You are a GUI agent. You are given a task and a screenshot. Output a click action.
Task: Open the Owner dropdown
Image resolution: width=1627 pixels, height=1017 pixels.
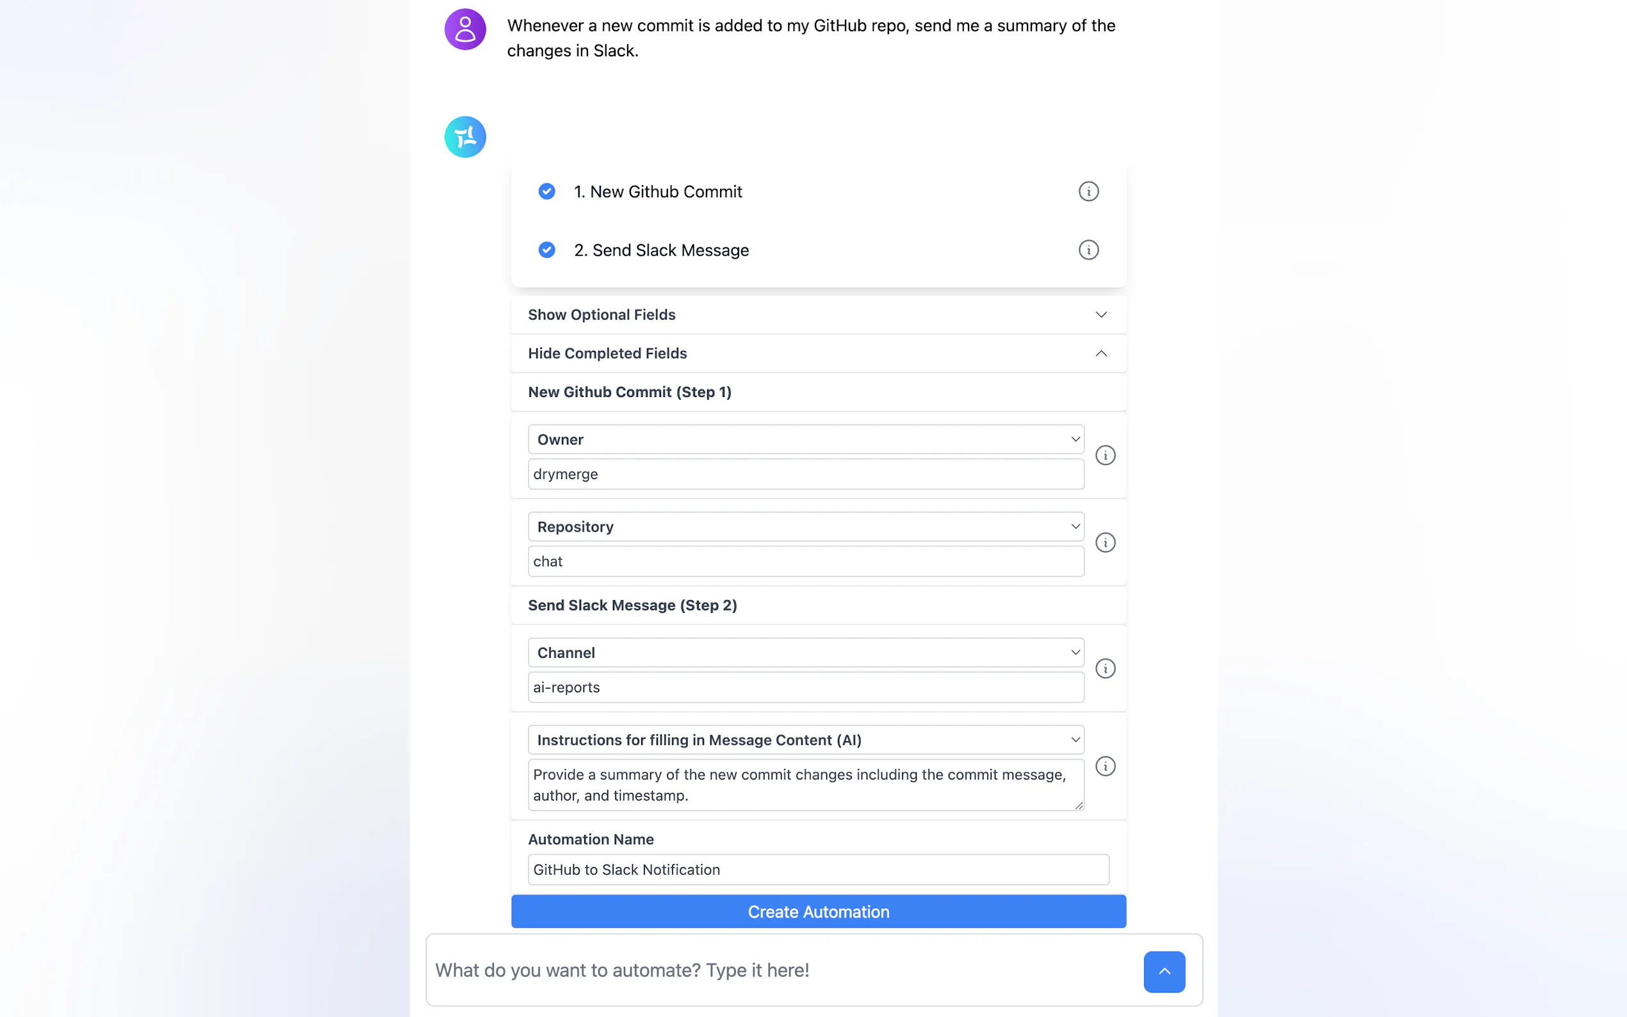pos(805,440)
